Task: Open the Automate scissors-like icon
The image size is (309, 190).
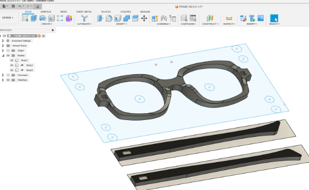Action: coord(84,18)
